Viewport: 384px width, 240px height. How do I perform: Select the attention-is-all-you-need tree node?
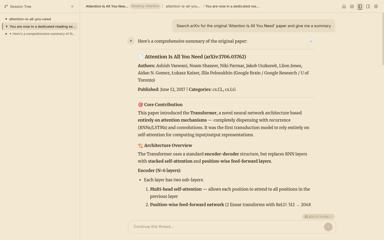pos(40,19)
